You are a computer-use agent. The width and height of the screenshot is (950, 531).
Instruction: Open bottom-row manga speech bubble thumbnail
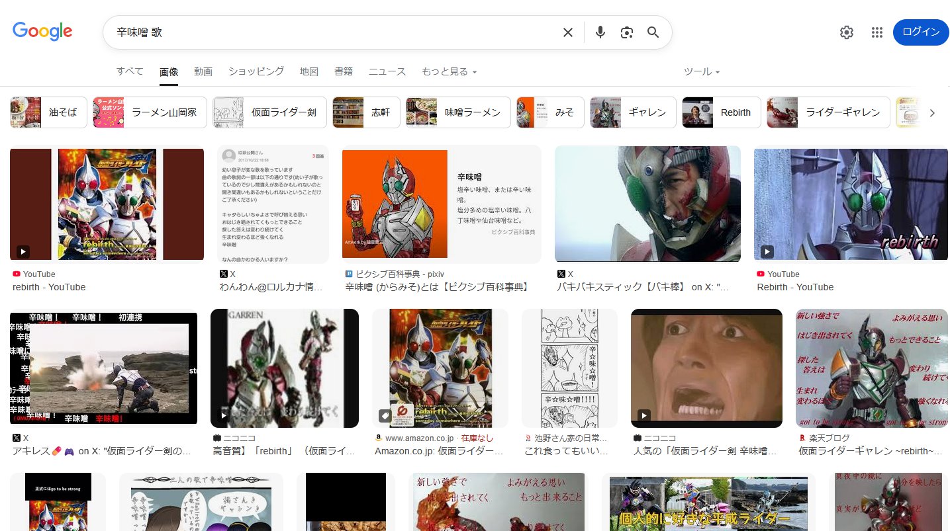point(201,502)
